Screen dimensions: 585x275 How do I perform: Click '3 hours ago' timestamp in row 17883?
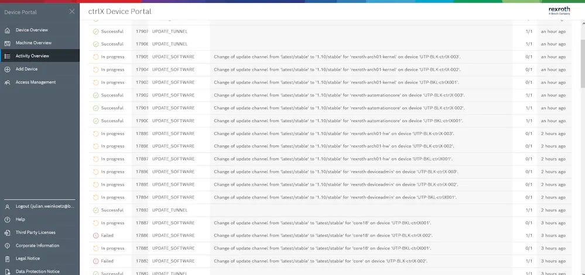click(553, 261)
